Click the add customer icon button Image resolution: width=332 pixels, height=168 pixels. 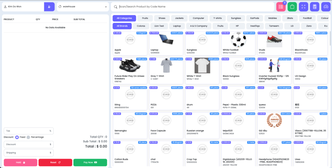click(x=49, y=7)
